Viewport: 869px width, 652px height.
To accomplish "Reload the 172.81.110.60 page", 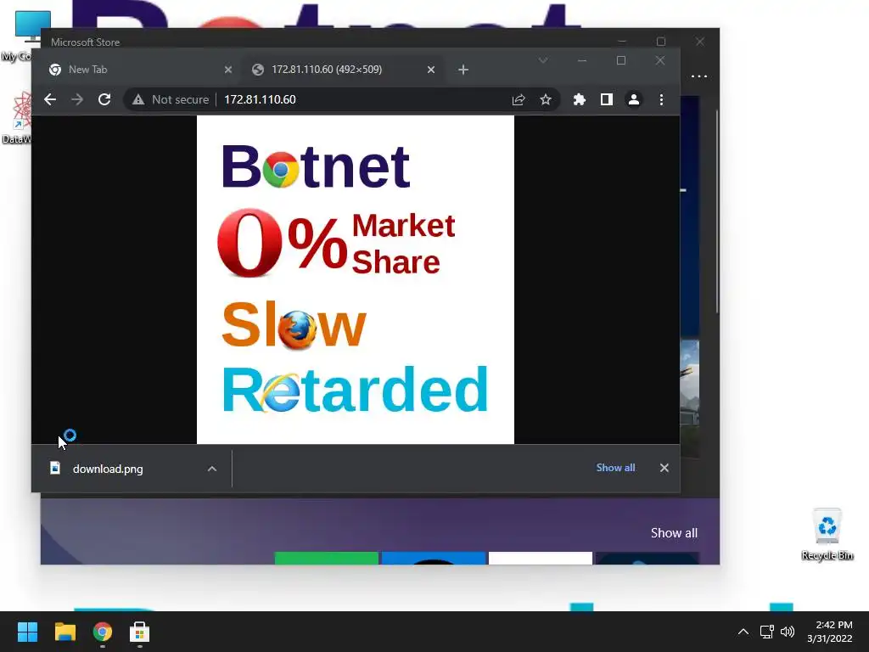I will (x=104, y=100).
